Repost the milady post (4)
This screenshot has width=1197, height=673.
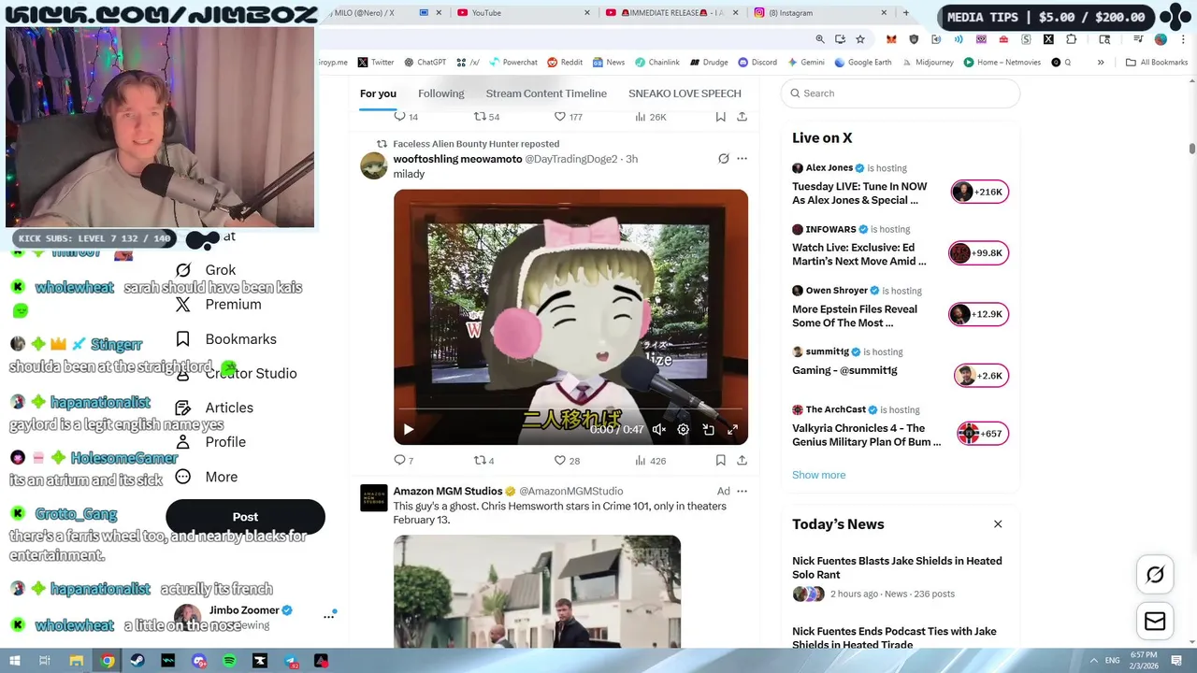(x=483, y=460)
